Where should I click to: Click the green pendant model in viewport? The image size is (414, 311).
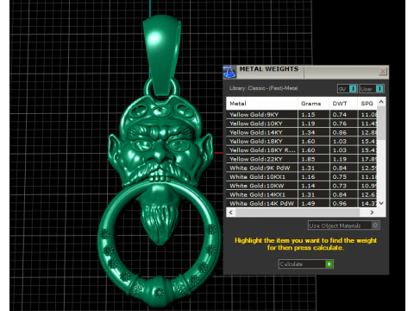pos(160,162)
